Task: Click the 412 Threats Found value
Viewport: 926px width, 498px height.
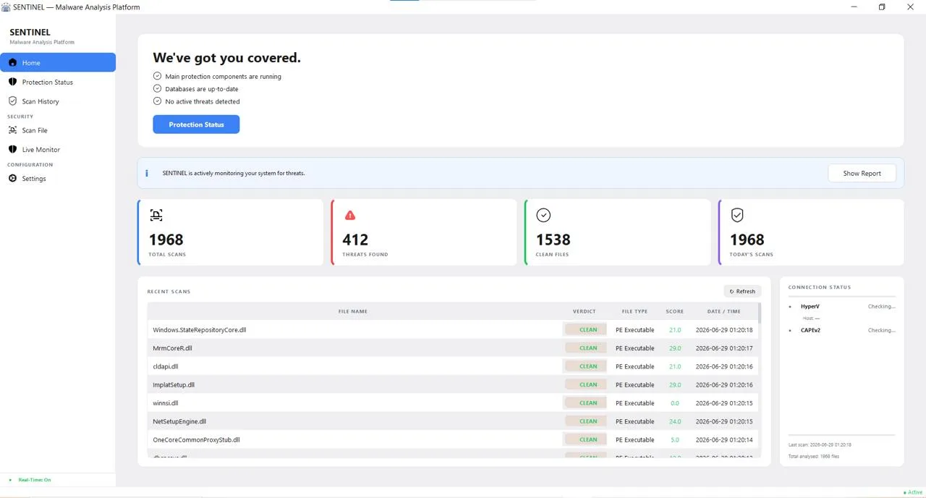Action: 355,240
